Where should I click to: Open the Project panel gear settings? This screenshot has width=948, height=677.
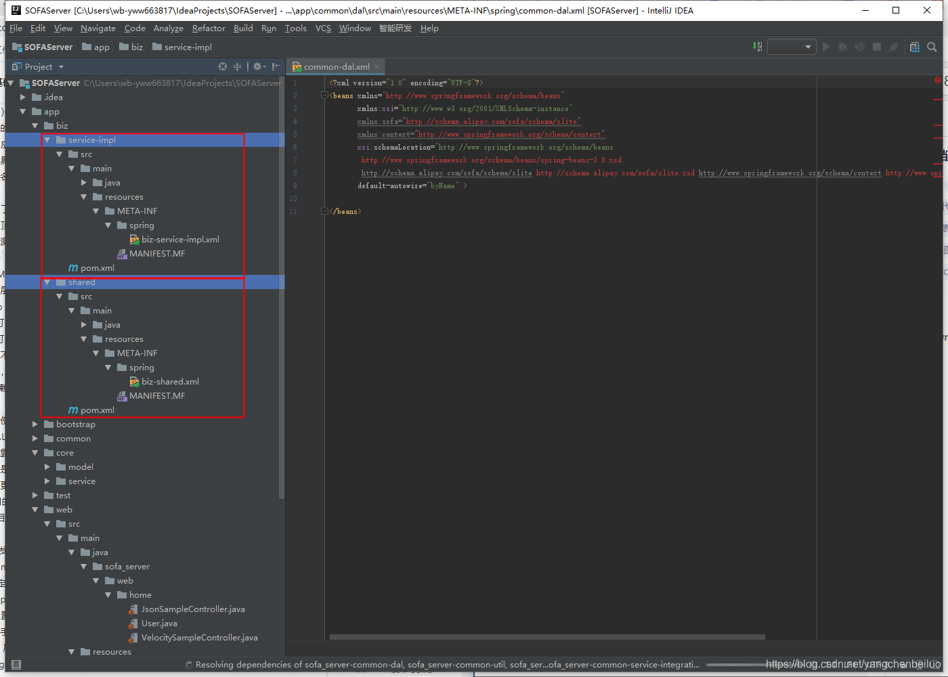pos(258,66)
